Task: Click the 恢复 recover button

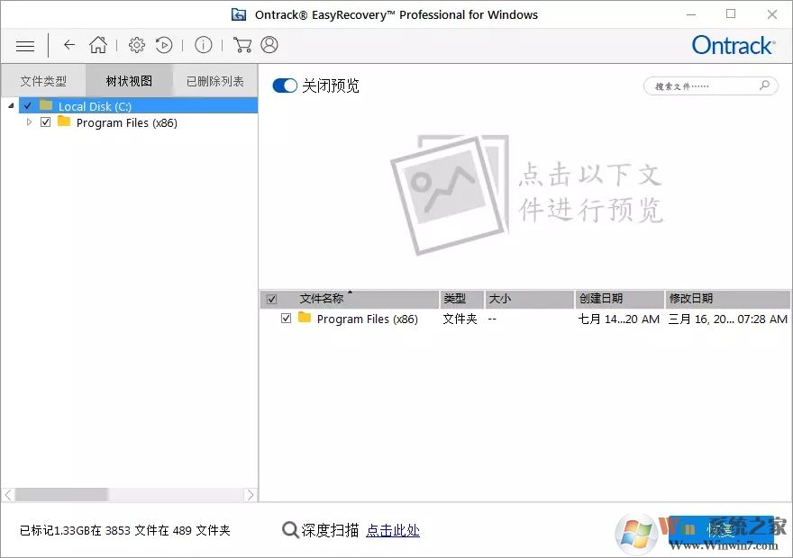Action: click(x=721, y=530)
